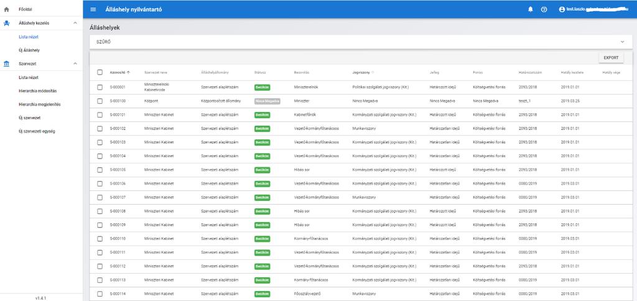This screenshot has width=637, height=301.
Task: Collapse the Álláshely kezelés section chevron
Action: point(75,23)
